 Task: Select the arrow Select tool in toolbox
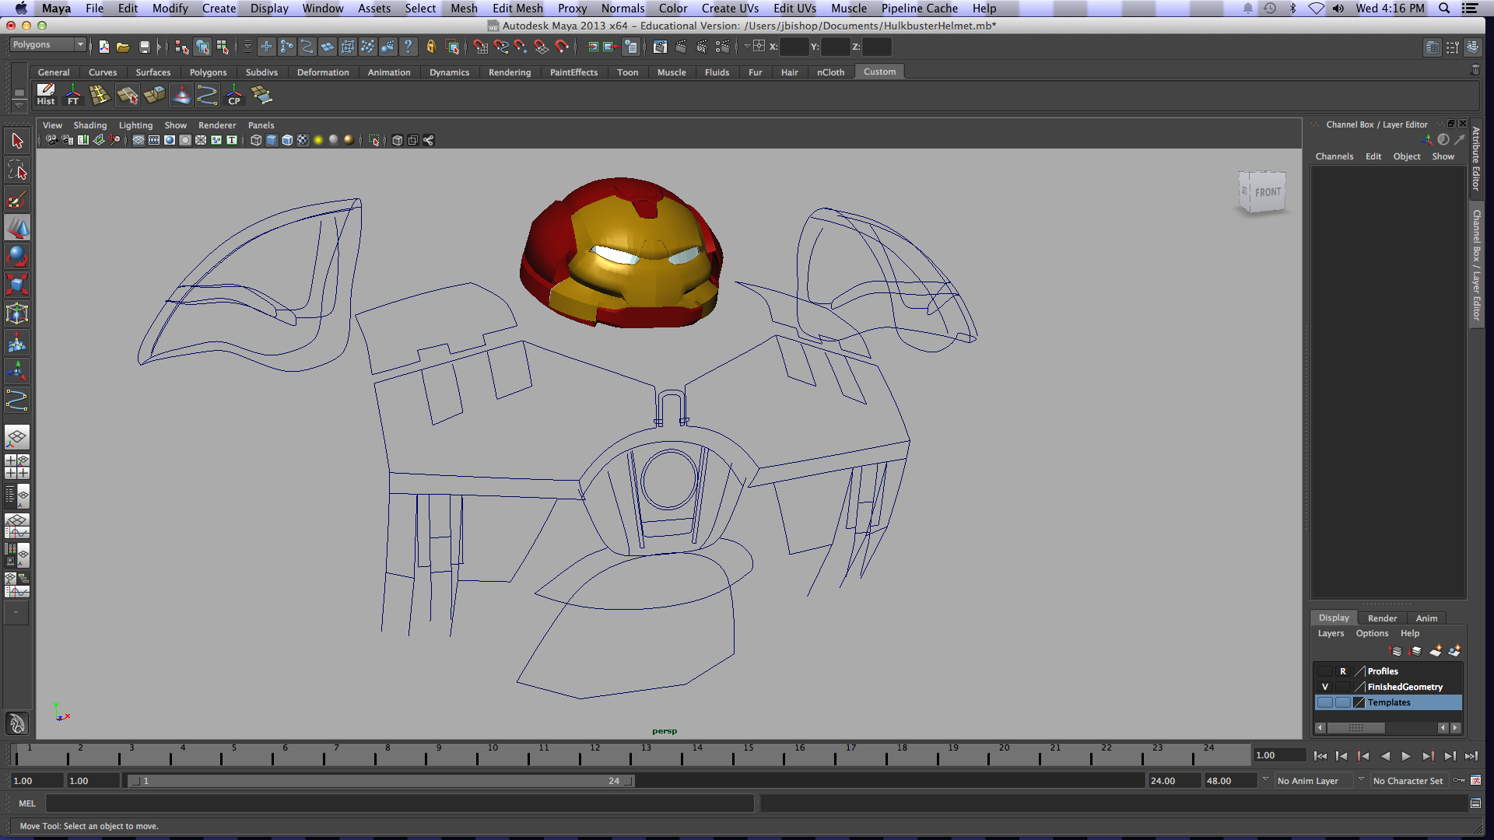tap(17, 141)
